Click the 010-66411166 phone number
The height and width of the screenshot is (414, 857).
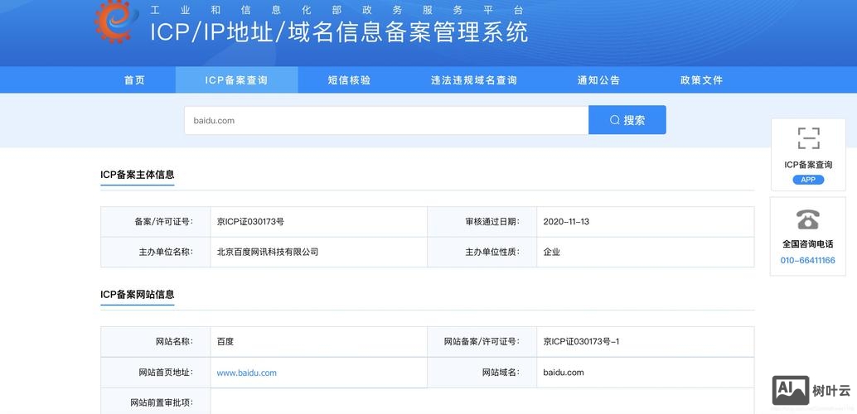click(808, 261)
